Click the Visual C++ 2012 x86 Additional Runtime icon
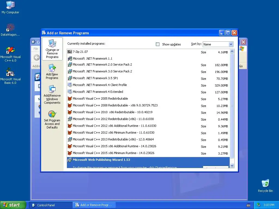 coord(70,126)
